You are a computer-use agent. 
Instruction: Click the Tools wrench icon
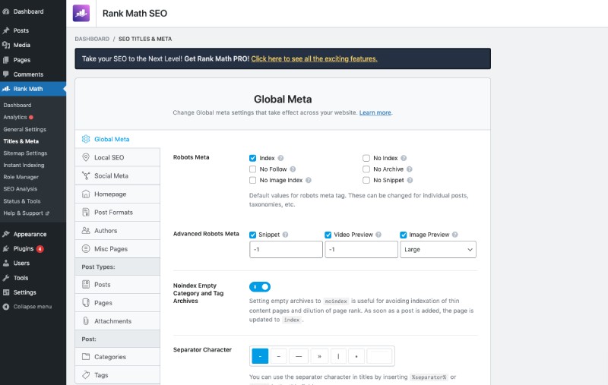click(x=6, y=278)
